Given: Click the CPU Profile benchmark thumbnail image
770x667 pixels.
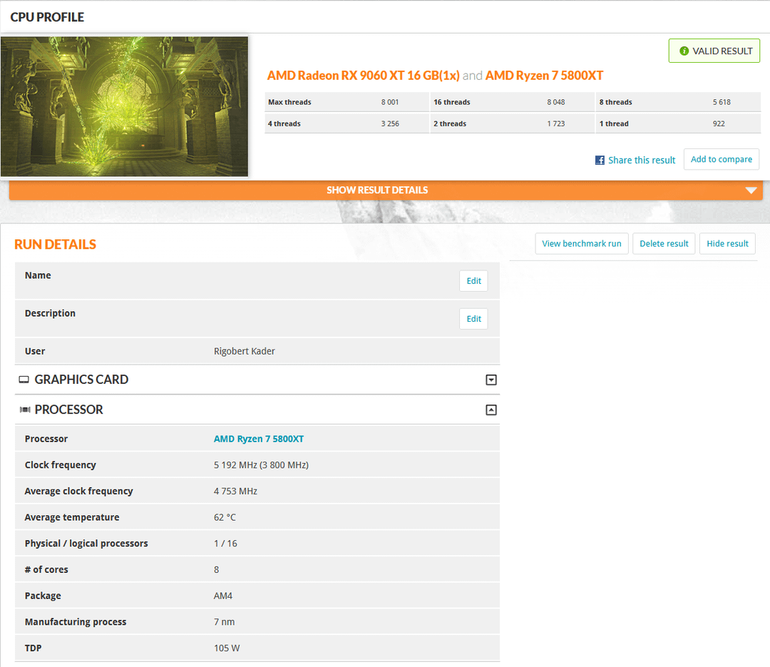Looking at the screenshot, I should [x=124, y=106].
